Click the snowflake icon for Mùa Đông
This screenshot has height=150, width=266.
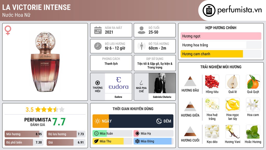[137, 141]
